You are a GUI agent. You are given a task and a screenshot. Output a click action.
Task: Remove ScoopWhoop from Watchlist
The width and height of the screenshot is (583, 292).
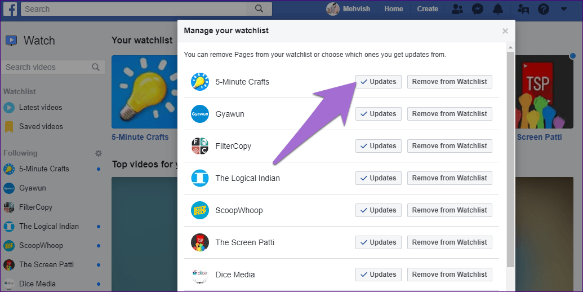[x=450, y=210]
